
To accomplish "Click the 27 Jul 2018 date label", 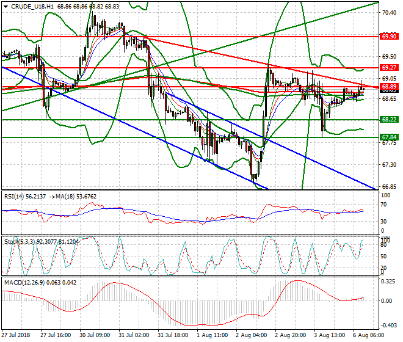I will pos(16,335).
